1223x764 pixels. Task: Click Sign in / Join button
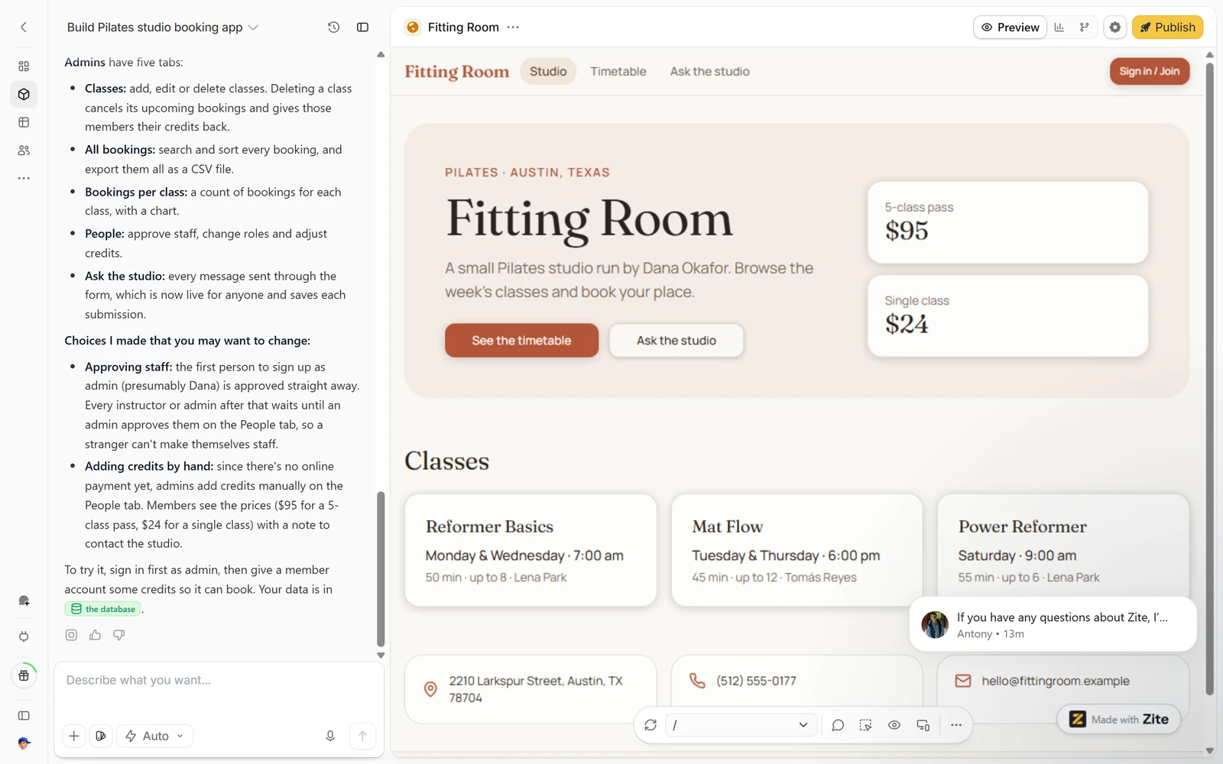click(1149, 71)
